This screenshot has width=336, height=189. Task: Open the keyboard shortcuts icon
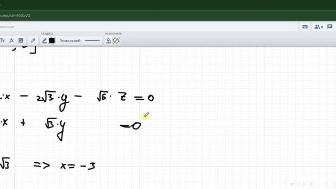(305, 27)
